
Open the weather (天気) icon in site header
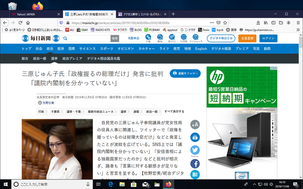(x=148, y=39)
